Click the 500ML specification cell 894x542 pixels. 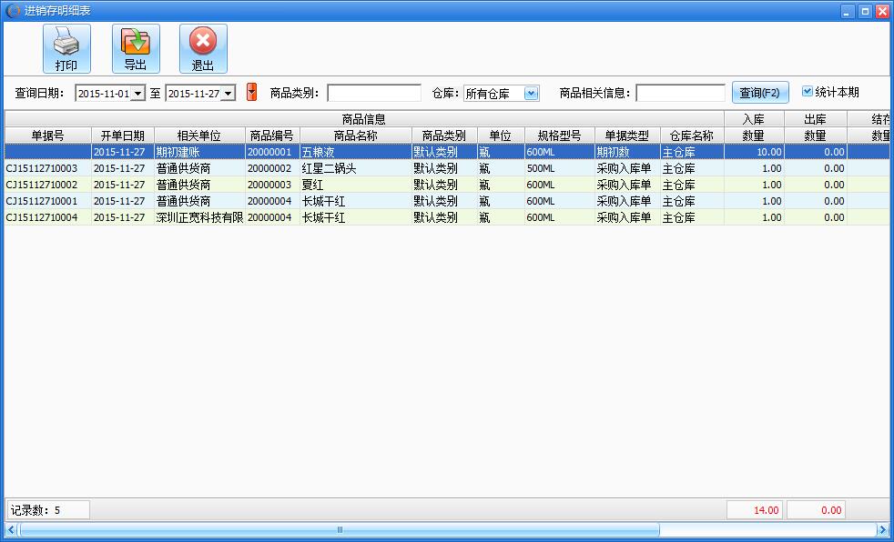(x=559, y=168)
